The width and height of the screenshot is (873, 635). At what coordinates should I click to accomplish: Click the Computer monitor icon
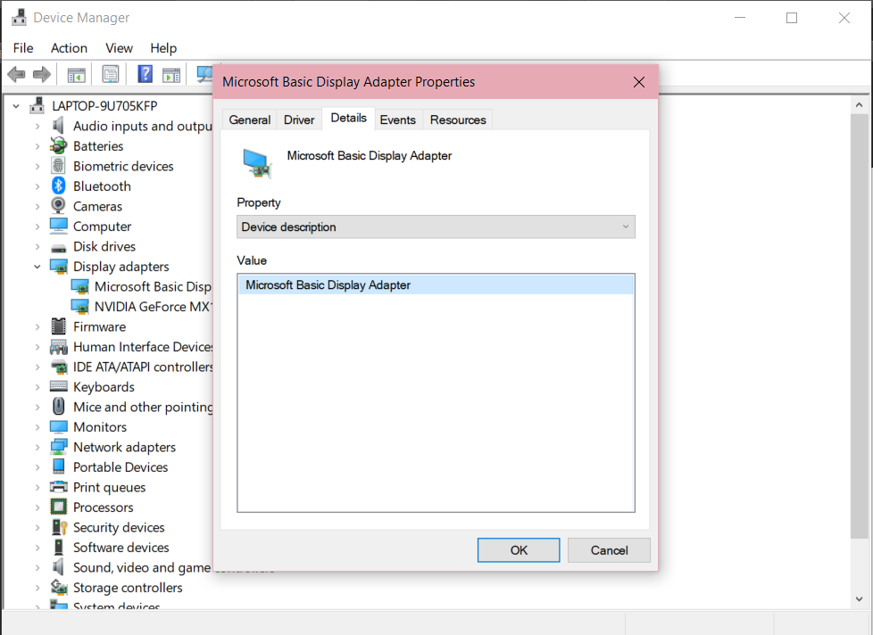coord(58,227)
